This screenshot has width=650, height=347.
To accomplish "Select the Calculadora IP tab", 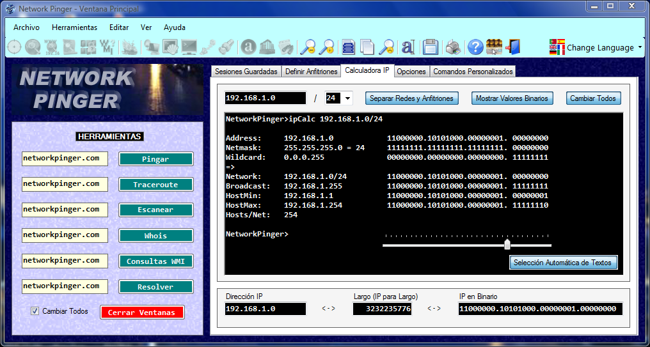I will click(x=367, y=70).
